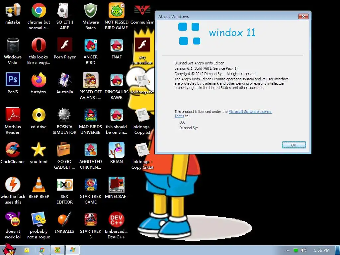Screen dimensions: 340x255
Task: Select the Malware Bytes shield icon
Action: coord(90,10)
